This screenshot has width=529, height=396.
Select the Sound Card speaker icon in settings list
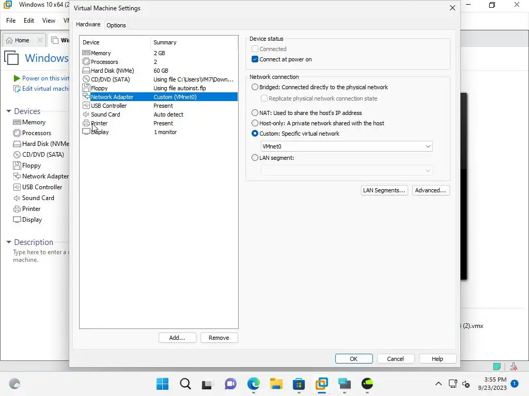(86, 114)
